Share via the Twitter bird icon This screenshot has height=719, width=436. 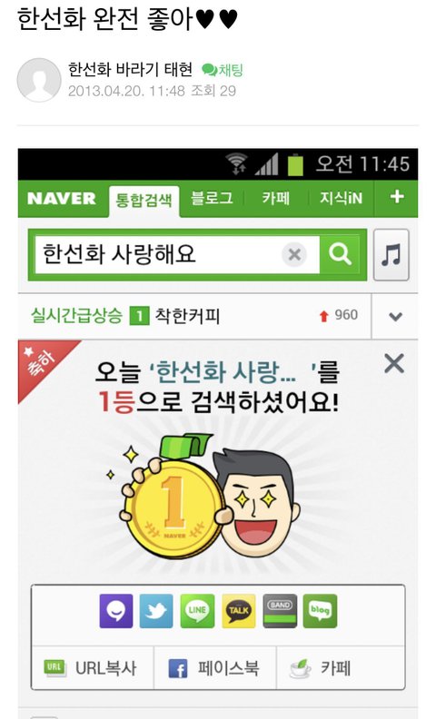(x=156, y=611)
